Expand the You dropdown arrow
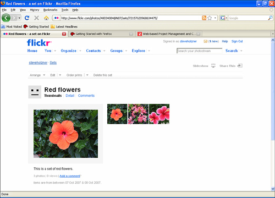The image size is (275, 198). click(55, 51)
